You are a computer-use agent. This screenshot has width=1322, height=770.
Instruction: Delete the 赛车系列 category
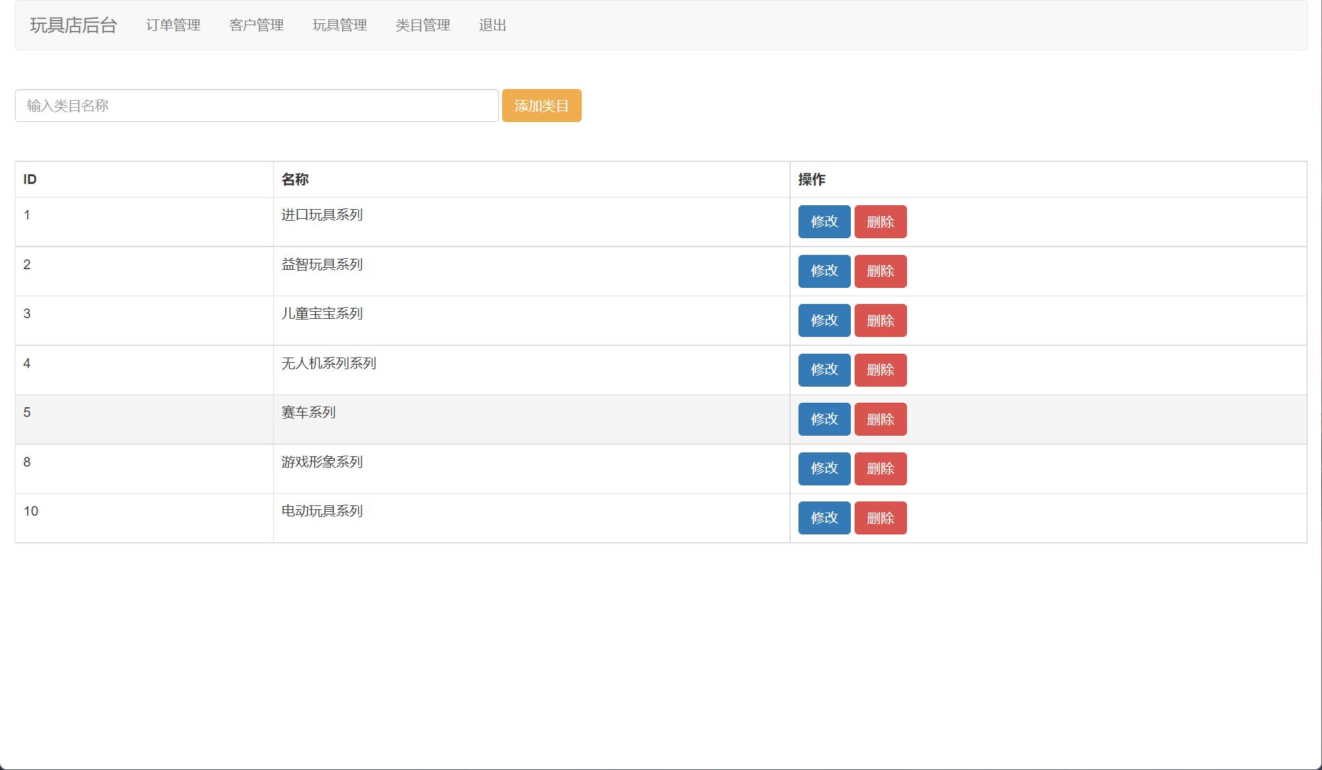coord(880,419)
